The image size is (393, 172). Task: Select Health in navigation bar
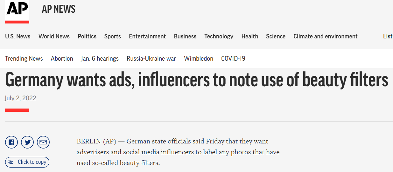pos(250,36)
